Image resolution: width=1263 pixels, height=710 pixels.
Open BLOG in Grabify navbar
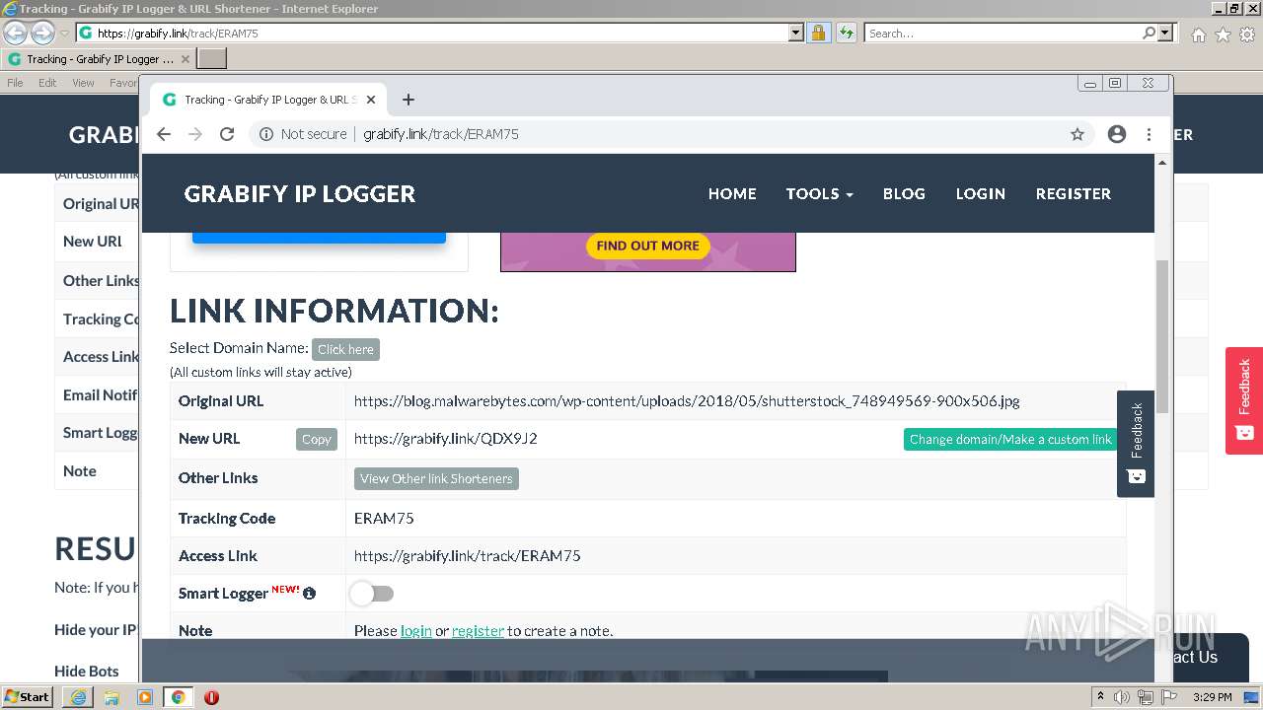(x=904, y=193)
